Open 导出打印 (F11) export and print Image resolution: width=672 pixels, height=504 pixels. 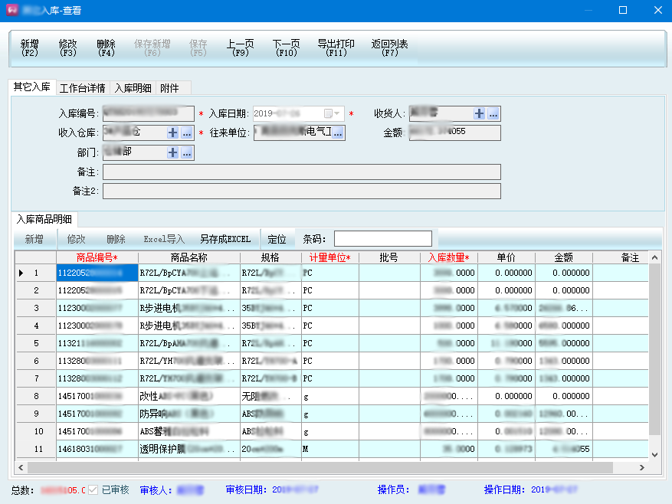coord(336,48)
